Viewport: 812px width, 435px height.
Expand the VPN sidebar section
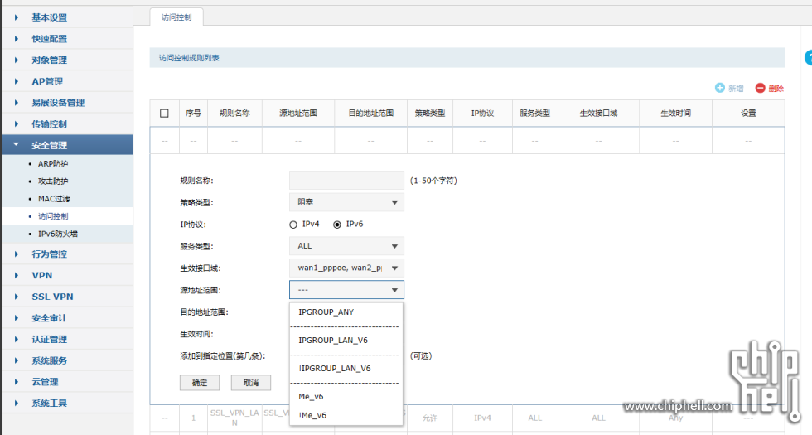click(x=67, y=275)
